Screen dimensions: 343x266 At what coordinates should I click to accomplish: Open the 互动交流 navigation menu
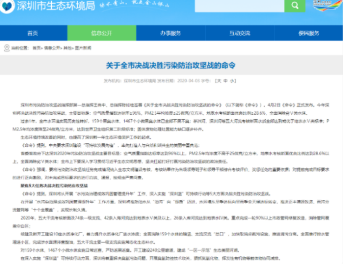click(240, 33)
